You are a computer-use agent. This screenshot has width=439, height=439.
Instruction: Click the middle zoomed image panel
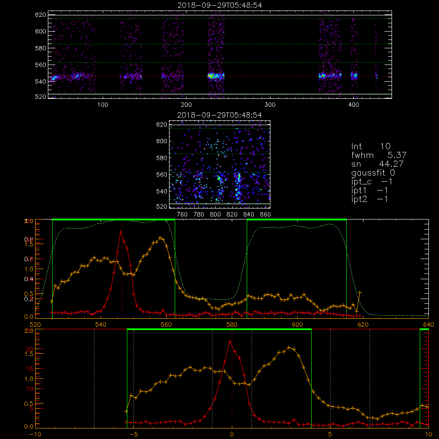click(220, 164)
